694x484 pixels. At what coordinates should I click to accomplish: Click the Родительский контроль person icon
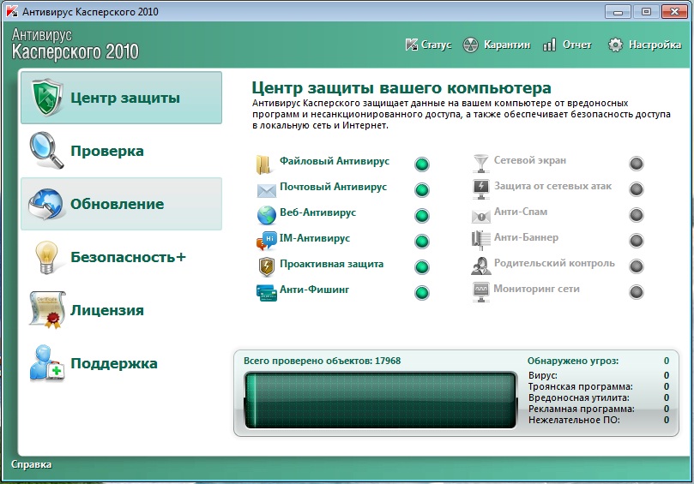tap(480, 266)
